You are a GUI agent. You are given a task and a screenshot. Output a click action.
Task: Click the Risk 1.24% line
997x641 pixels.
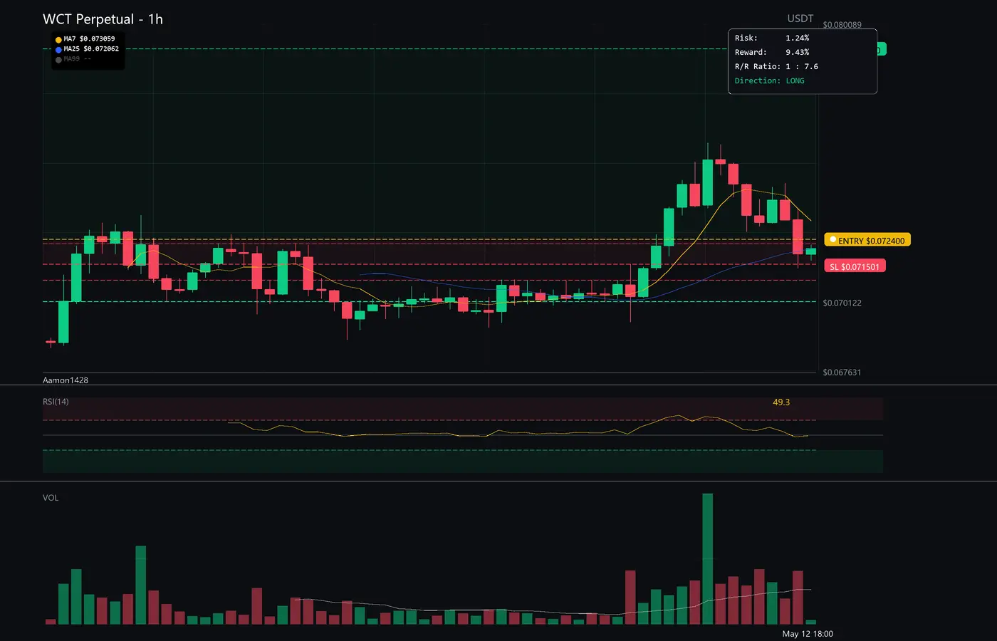pos(772,38)
